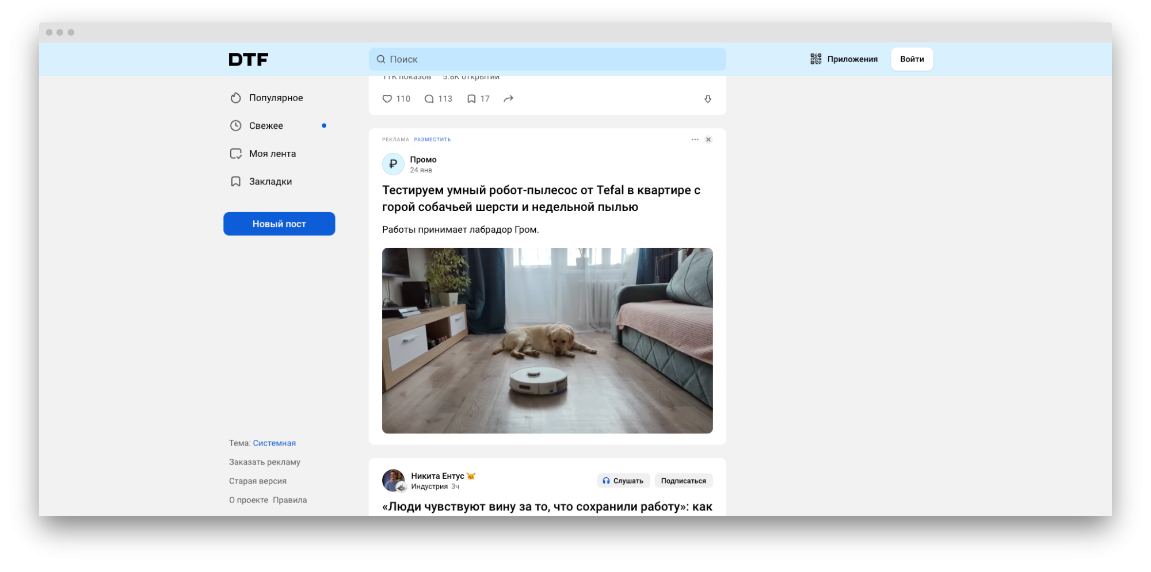Viewport: 1151px width, 572px height.
Task: Click the Войти login button
Action: [912, 59]
